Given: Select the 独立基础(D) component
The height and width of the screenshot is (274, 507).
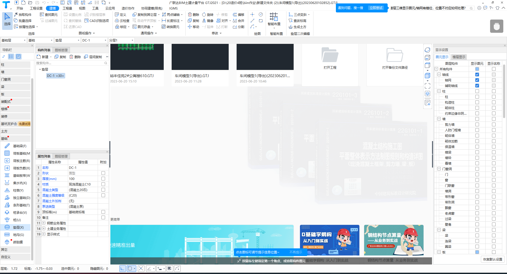Looking at the screenshot, I should [17, 198].
